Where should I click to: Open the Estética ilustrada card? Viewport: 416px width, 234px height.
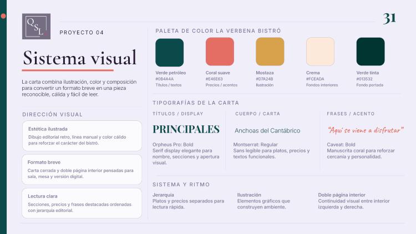click(x=82, y=136)
